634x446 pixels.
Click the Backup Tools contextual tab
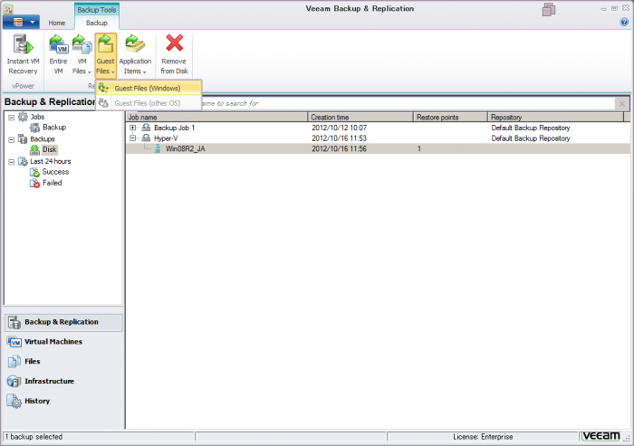coord(97,10)
